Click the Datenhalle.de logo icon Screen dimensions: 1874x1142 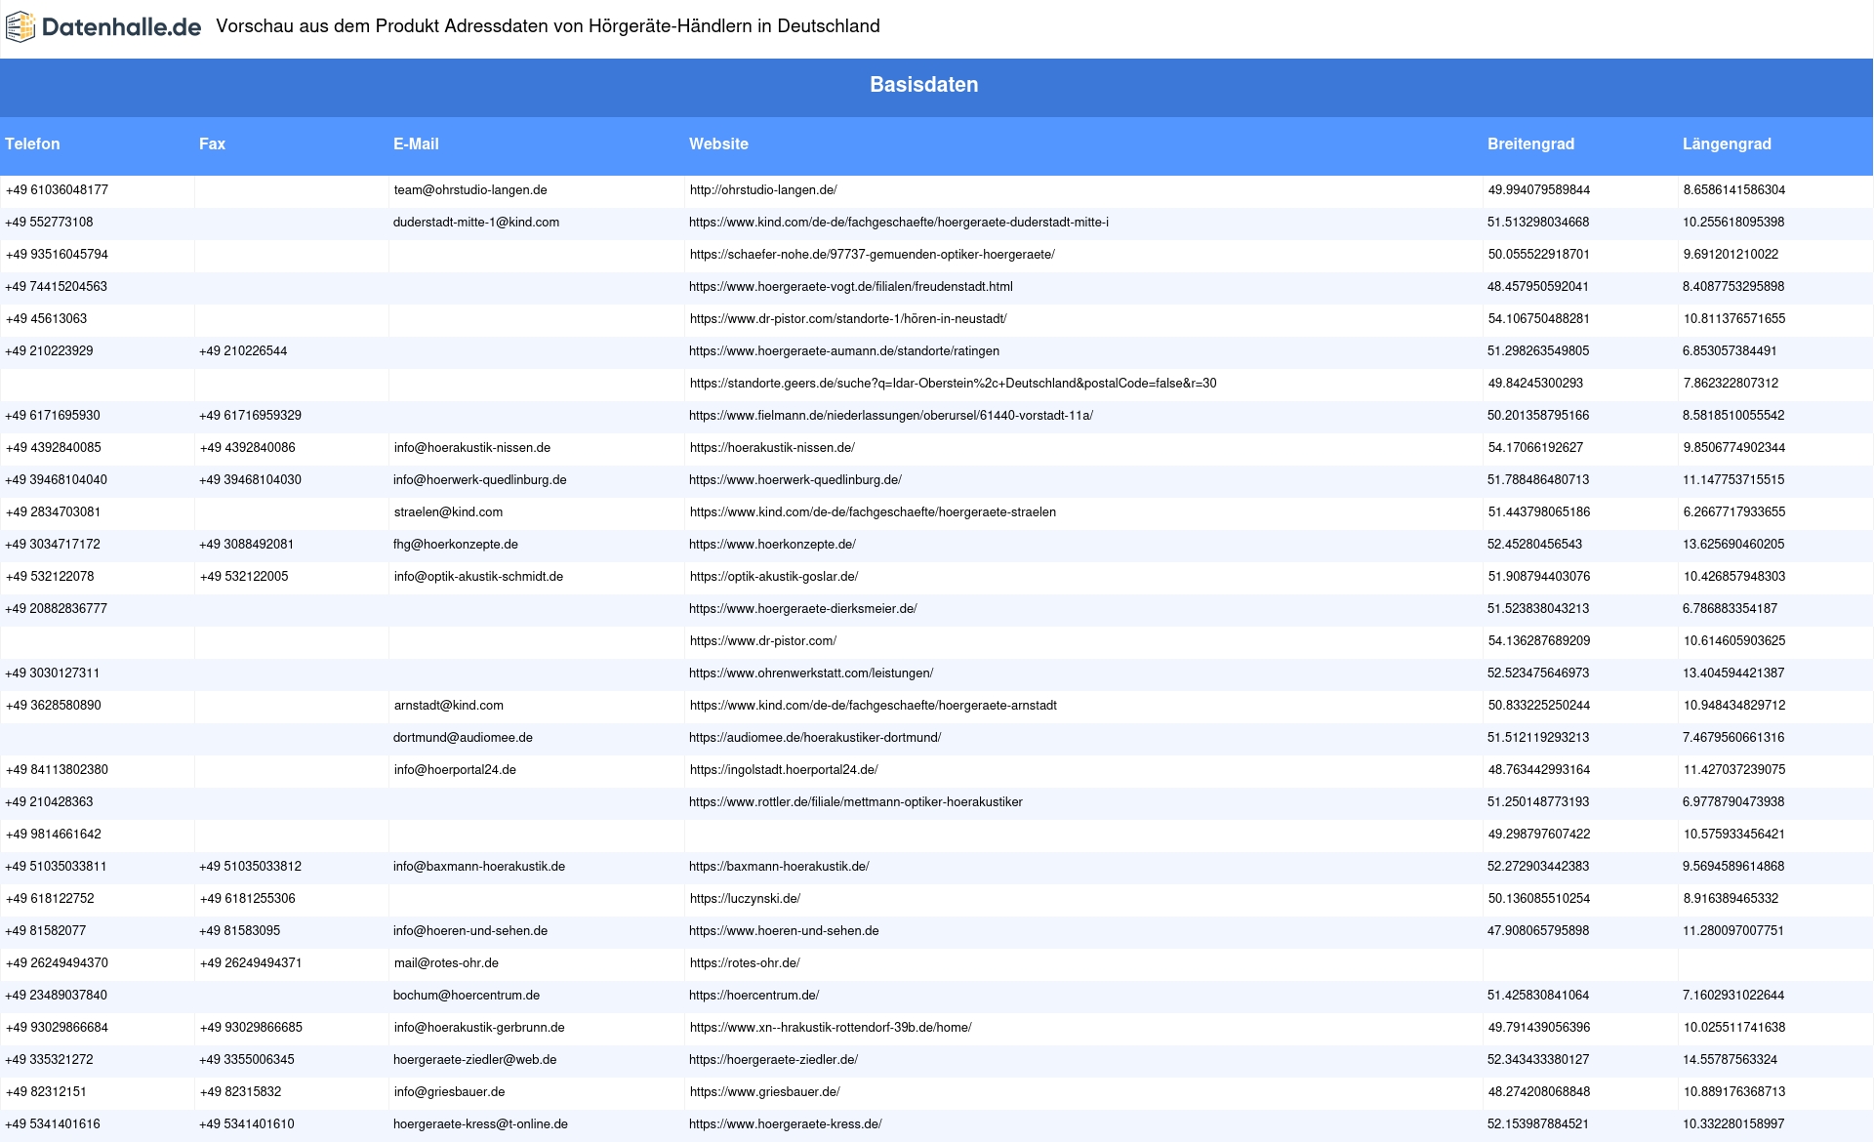pos(20,27)
